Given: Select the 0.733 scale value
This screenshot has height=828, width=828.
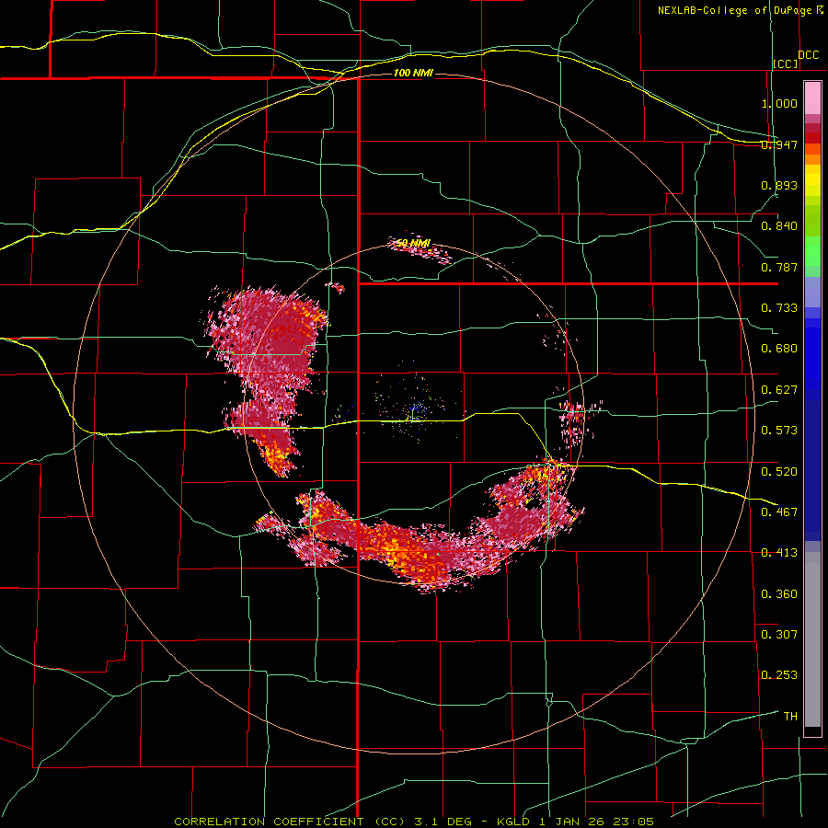Looking at the screenshot, I should (779, 308).
